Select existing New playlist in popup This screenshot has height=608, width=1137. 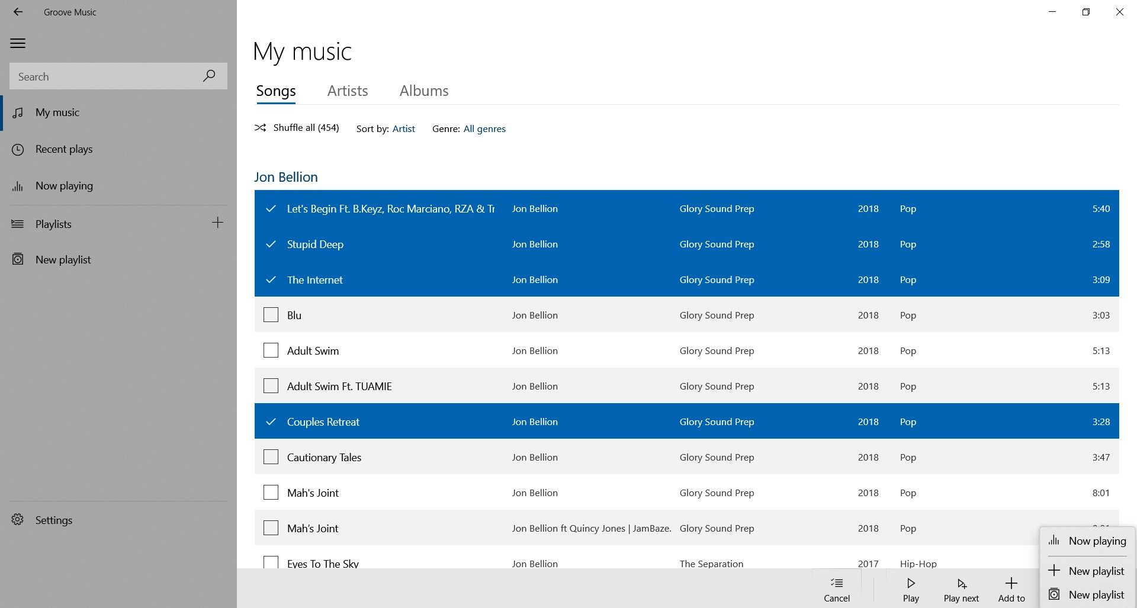click(1088, 595)
